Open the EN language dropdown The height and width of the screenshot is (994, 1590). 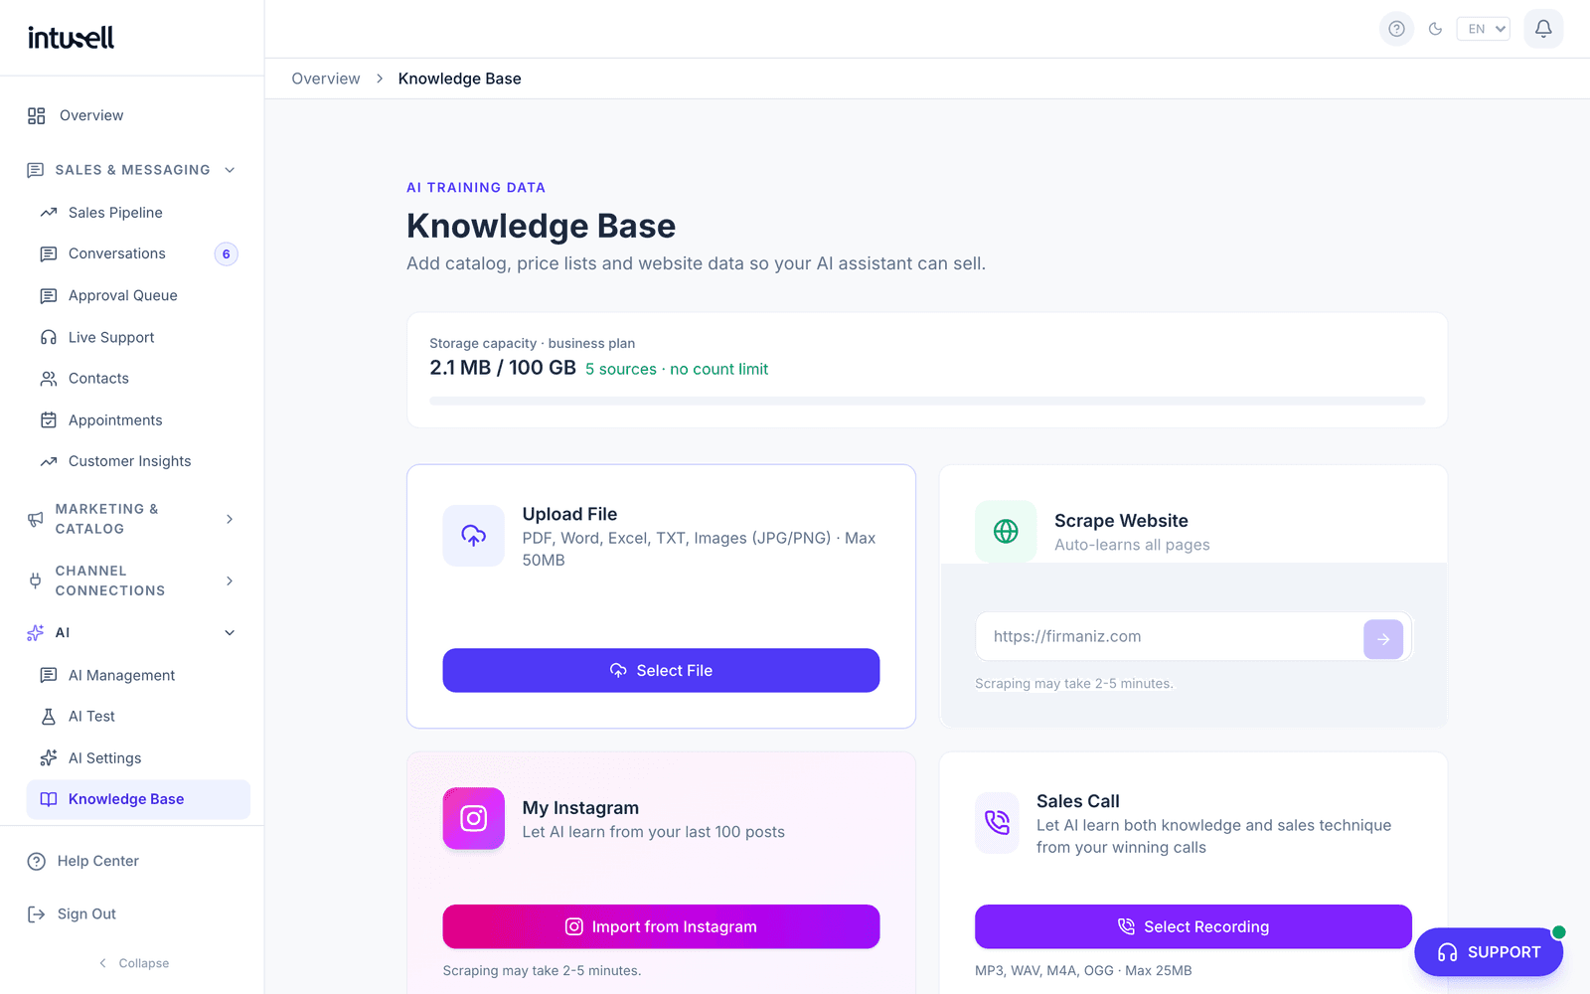pyautogui.click(x=1483, y=29)
